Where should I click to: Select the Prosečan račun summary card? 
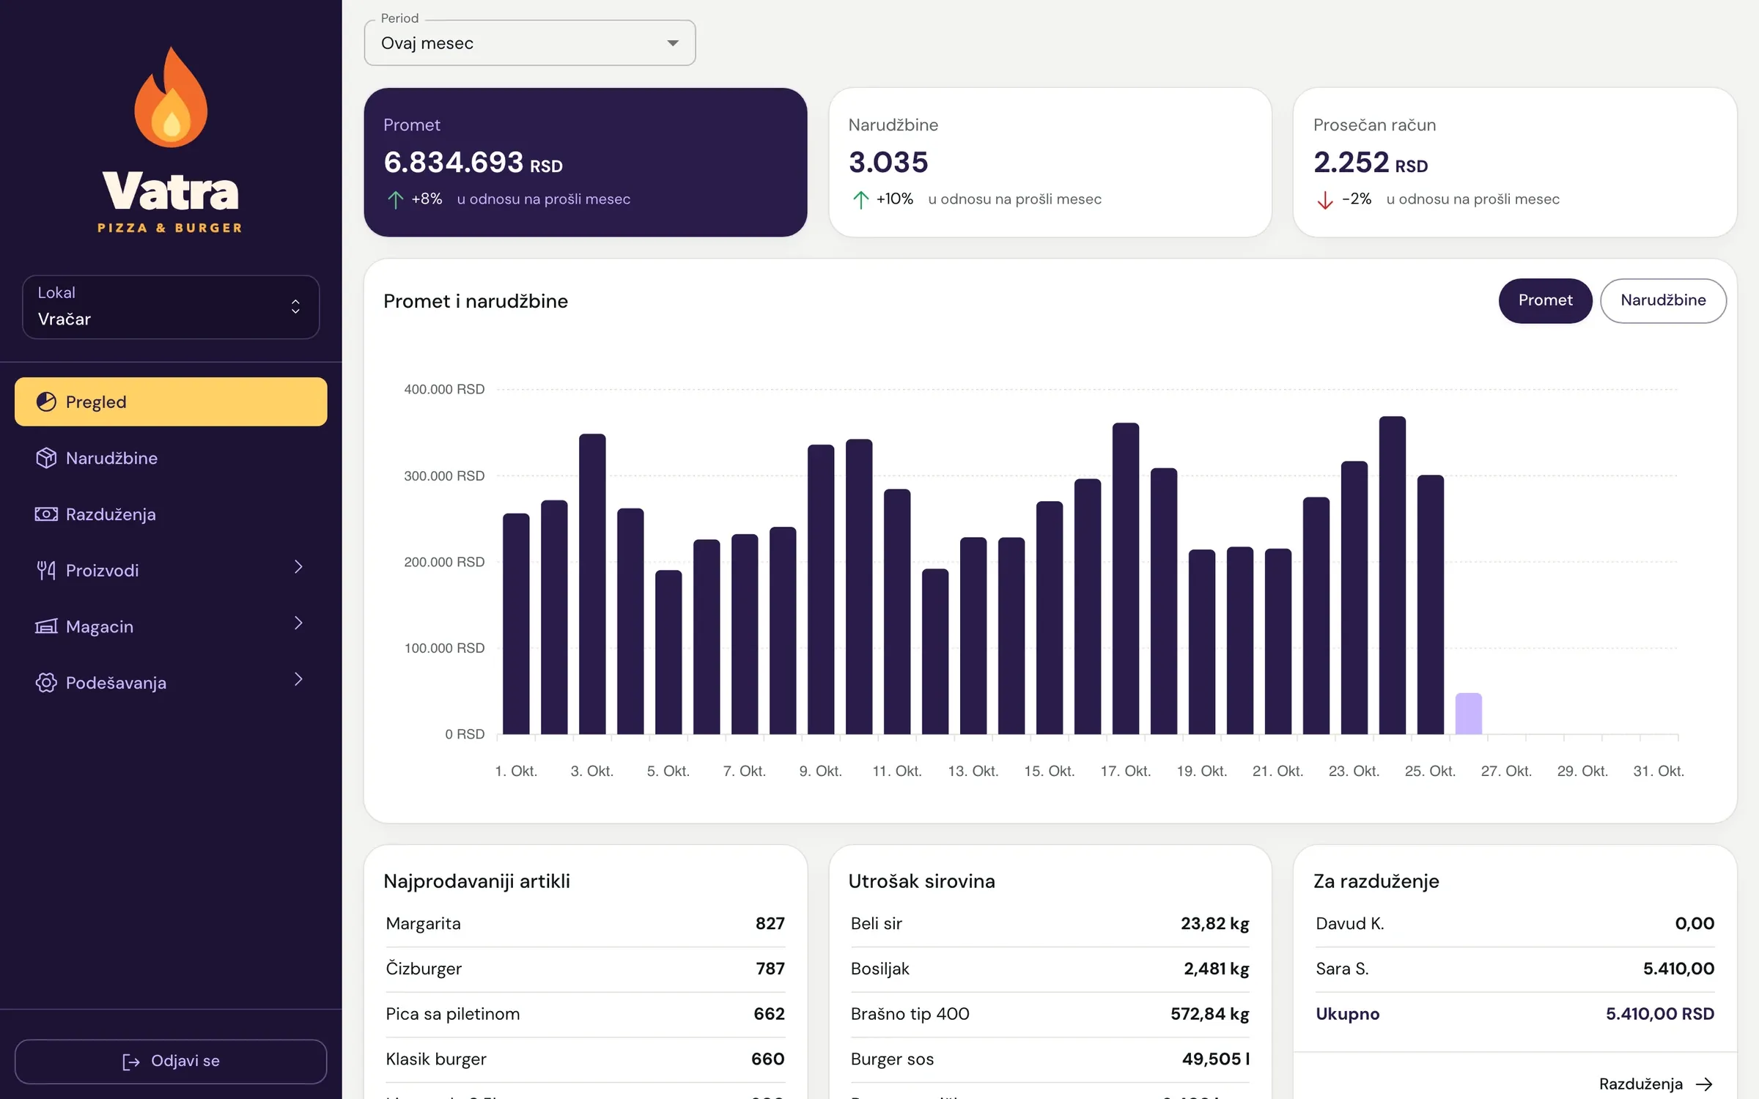pos(1515,162)
